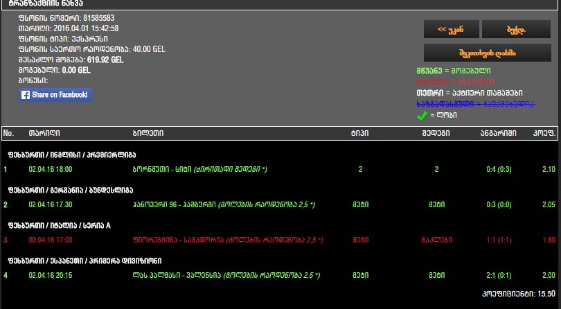Image resolution: width=561 pixels, height=309 pixels.
Task: Click the 'ბონუსი:' label
Action: click(x=33, y=80)
